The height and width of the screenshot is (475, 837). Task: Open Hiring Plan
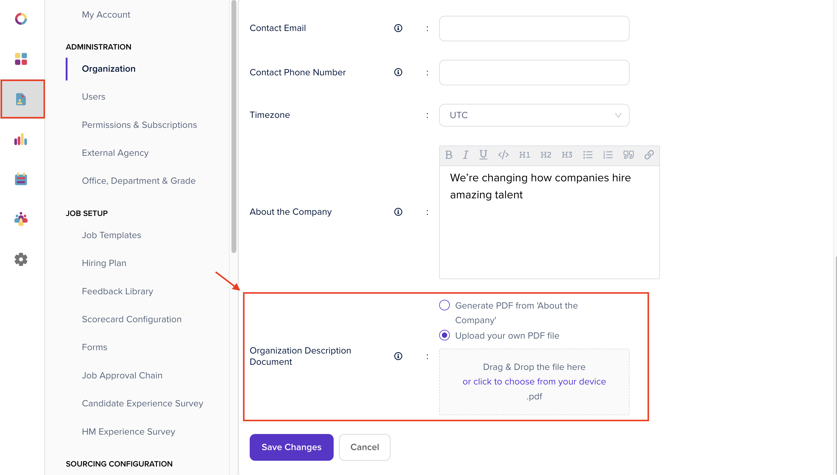click(104, 263)
